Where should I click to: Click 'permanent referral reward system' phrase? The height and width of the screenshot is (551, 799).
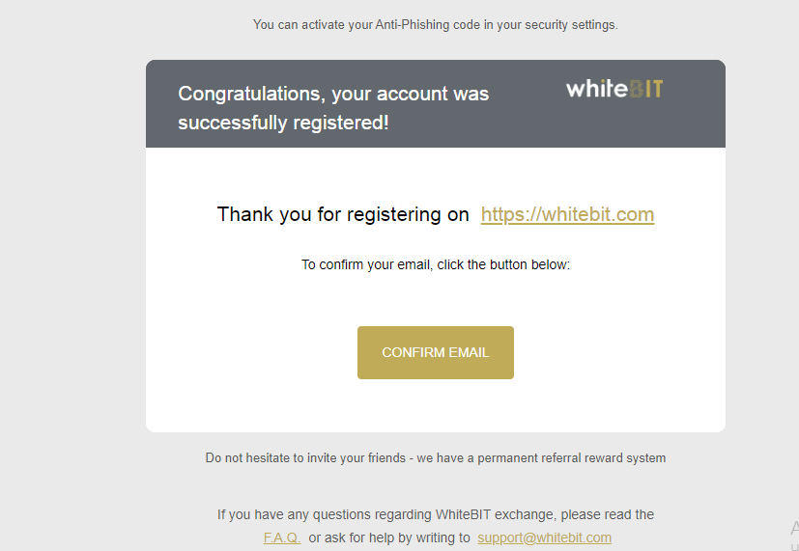[569, 458]
